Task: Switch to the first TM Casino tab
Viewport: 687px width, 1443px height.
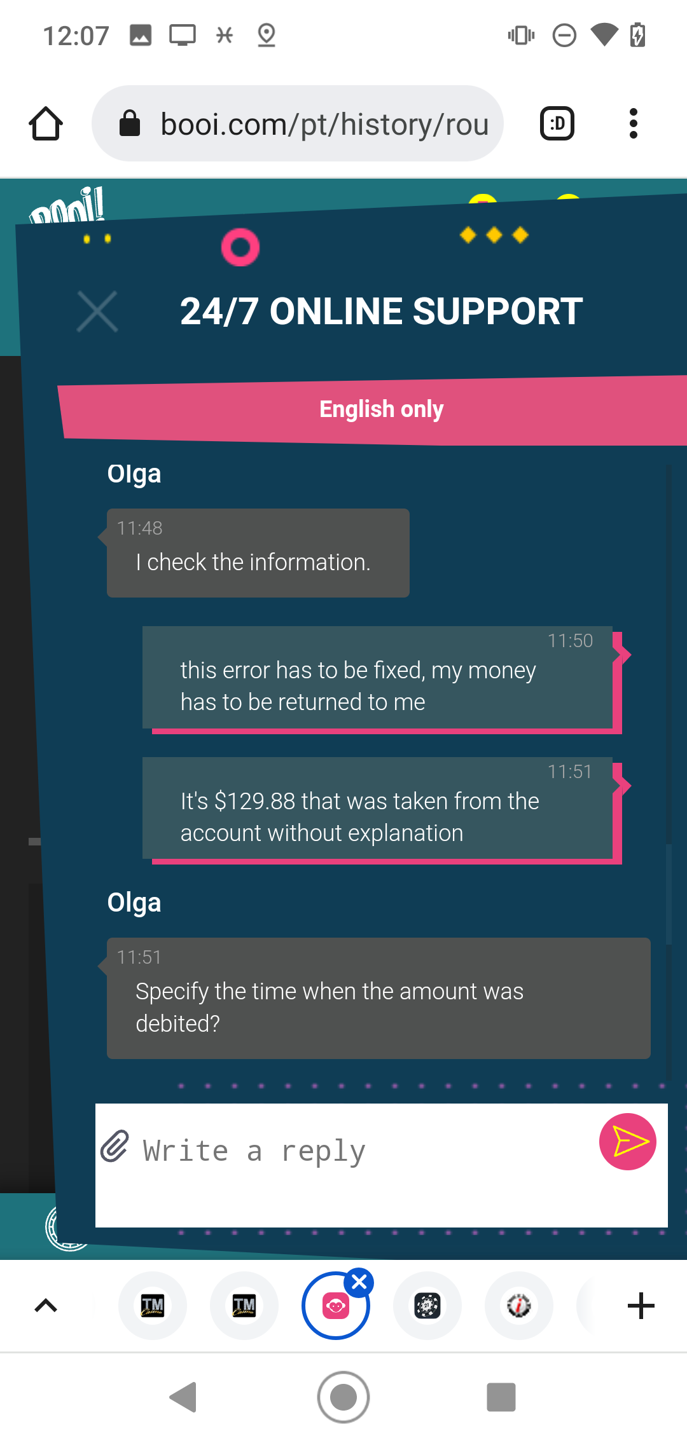Action: click(x=153, y=1306)
